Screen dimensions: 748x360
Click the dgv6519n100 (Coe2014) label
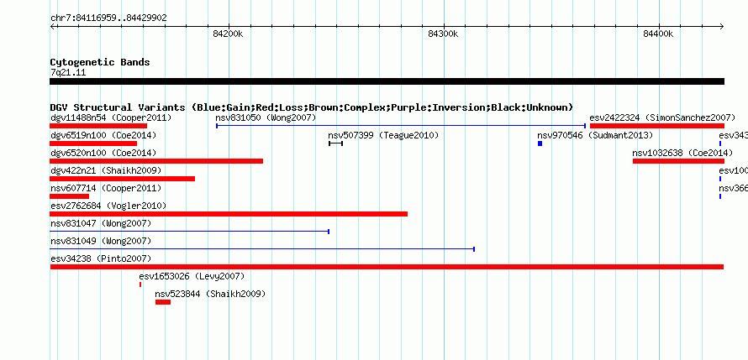(x=103, y=135)
